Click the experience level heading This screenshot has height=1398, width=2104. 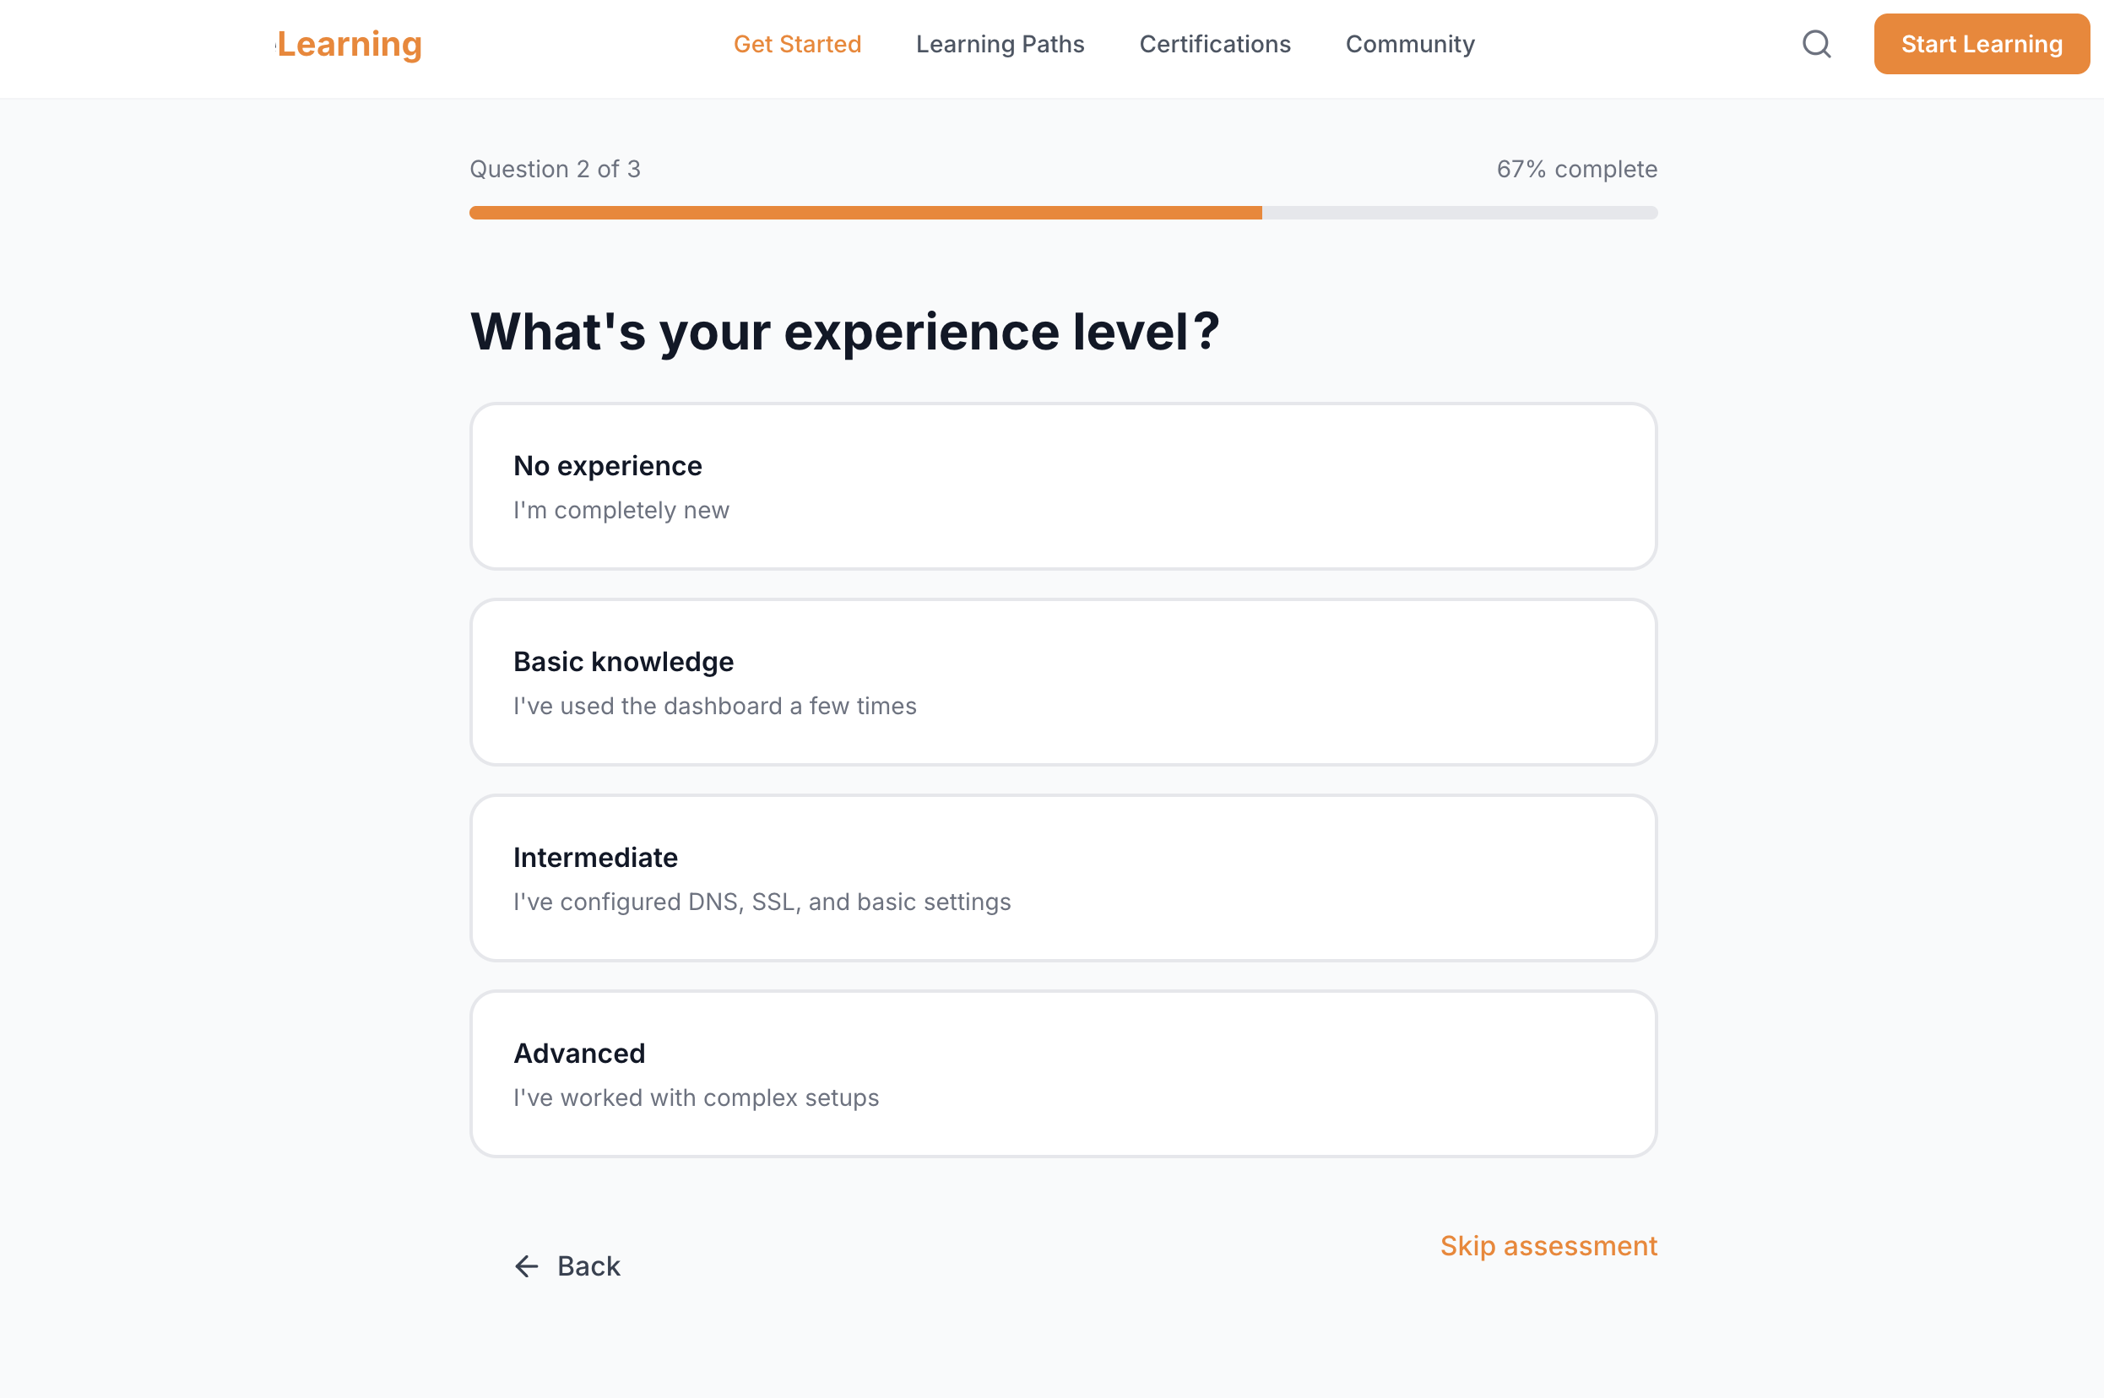click(x=843, y=333)
